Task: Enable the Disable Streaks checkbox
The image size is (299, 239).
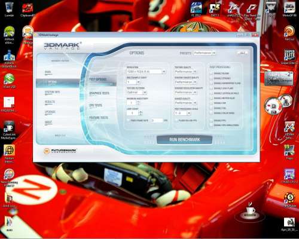Action: [211, 78]
